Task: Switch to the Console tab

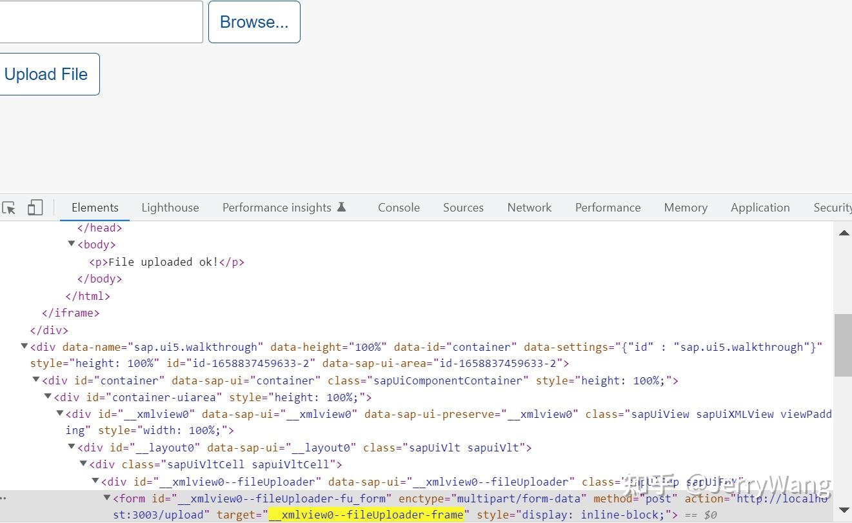Action: (399, 207)
